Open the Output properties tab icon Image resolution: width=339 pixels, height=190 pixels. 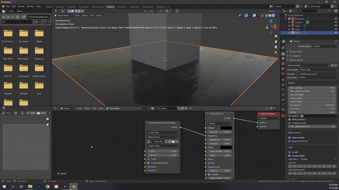pyautogui.click(x=283, y=59)
